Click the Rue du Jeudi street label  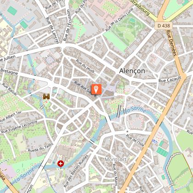point(85,66)
